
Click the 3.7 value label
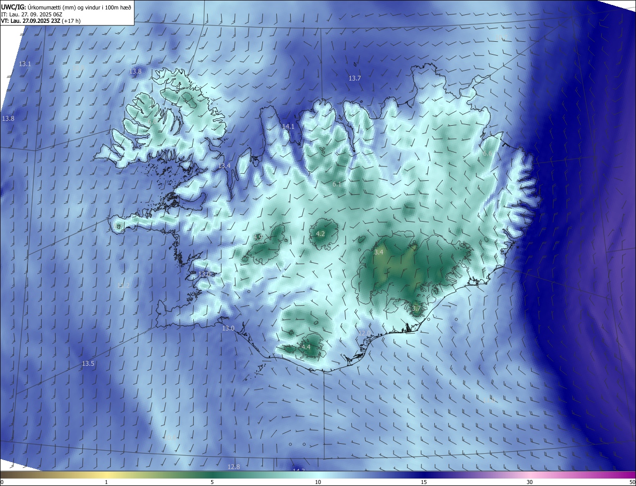click(x=416, y=309)
